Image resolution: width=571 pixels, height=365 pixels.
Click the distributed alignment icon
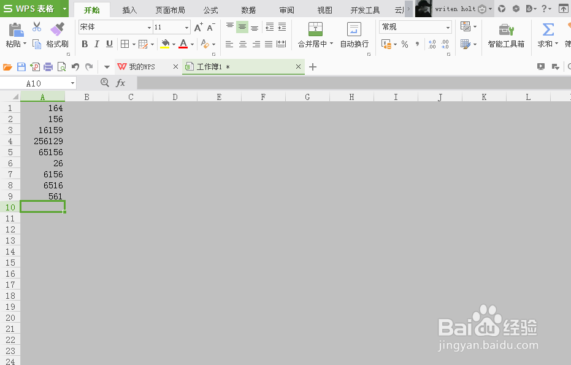point(281,44)
